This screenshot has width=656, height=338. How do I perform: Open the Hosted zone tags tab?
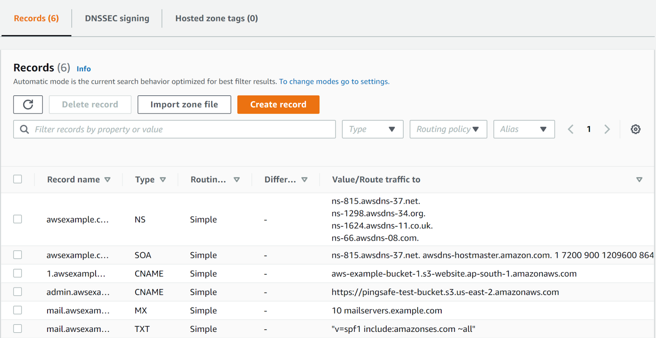[216, 18]
